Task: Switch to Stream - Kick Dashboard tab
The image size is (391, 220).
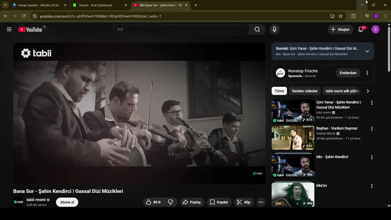Action: coord(95,5)
